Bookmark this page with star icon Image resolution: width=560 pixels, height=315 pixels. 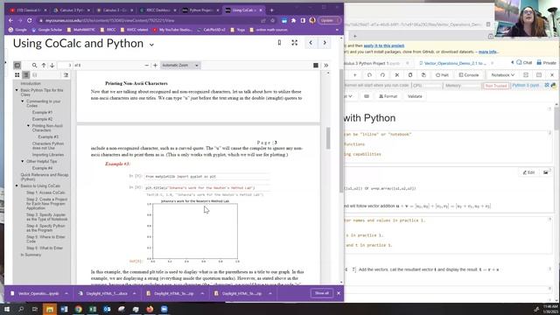pos(272,21)
